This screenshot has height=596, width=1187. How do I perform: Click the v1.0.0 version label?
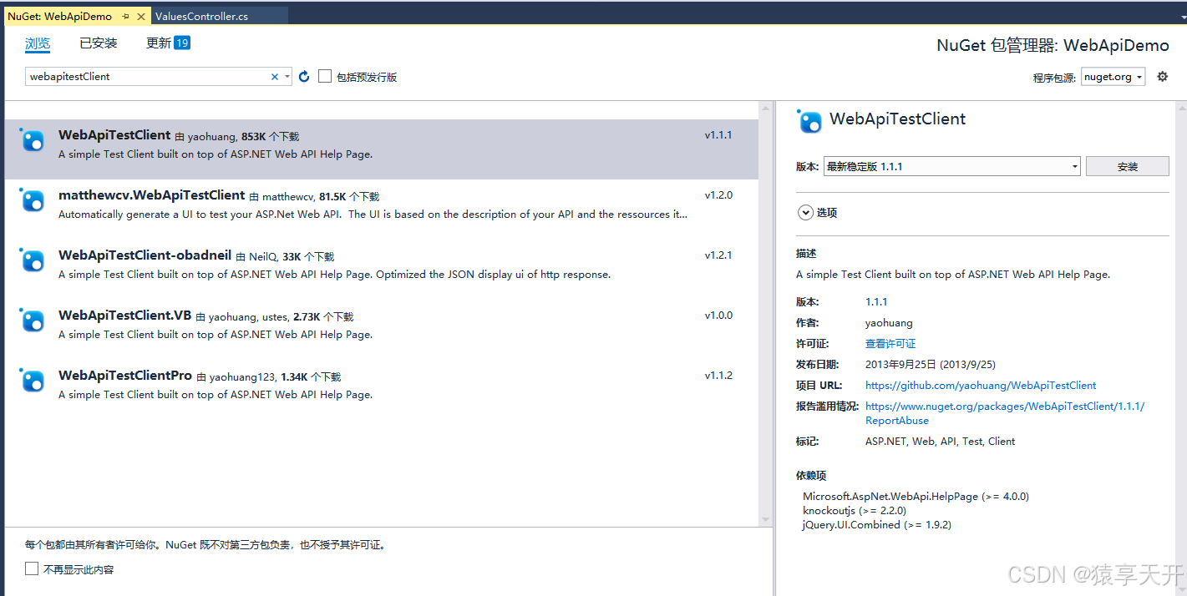(x=718, y=316)
